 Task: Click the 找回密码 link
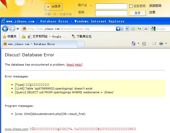[x=155, y=6]
